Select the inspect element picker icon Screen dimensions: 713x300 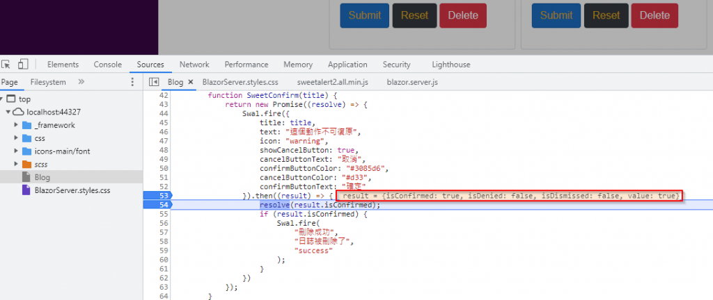click(x=6, y=65)
